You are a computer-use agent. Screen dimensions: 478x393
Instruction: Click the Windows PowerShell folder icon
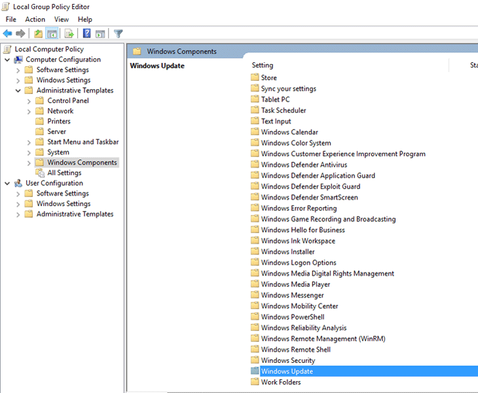pos(255,317)
